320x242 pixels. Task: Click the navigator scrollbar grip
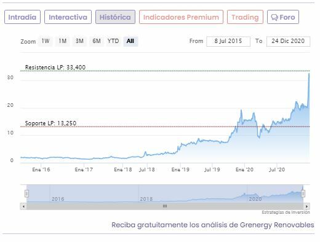click(x=165, y=206)
